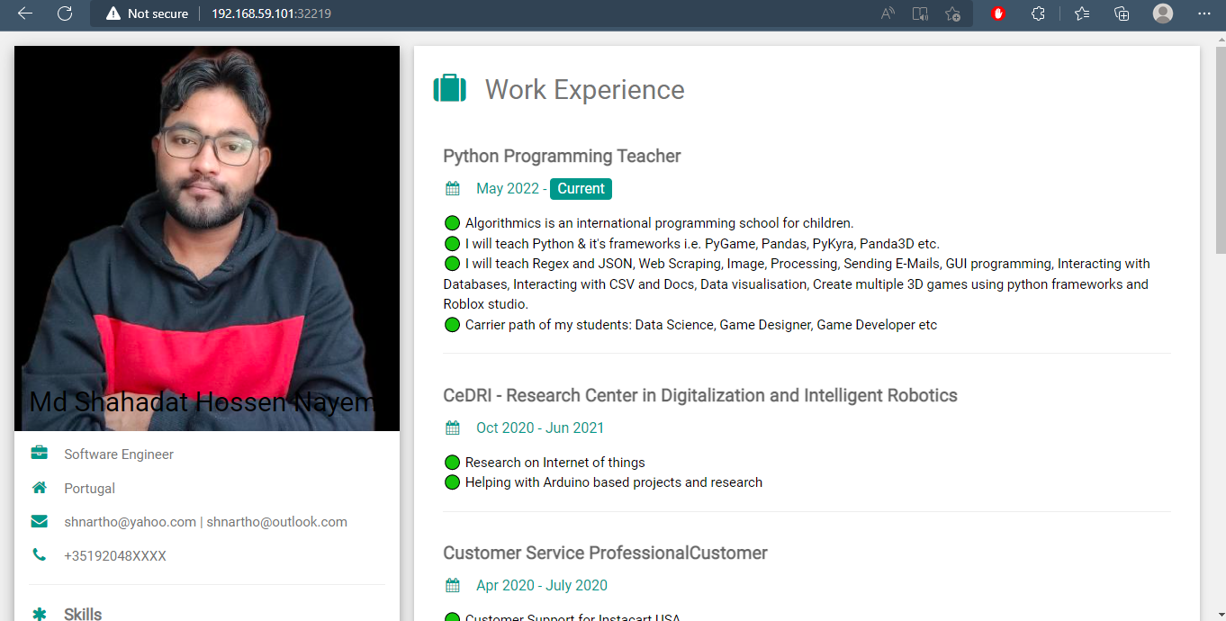Image resolution: width=1226 pixels, height=621 pixels.
Task: Click the Work Experience briefcase icon
Action: pyautogui.click(x=450, y=89)
